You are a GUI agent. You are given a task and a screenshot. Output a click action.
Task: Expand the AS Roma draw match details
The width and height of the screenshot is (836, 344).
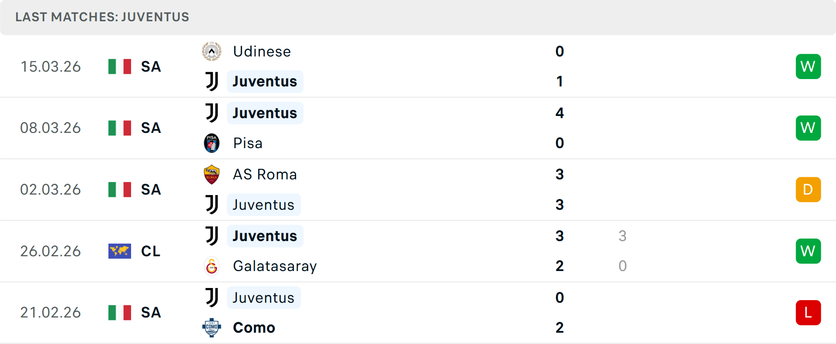click(435, 189)
